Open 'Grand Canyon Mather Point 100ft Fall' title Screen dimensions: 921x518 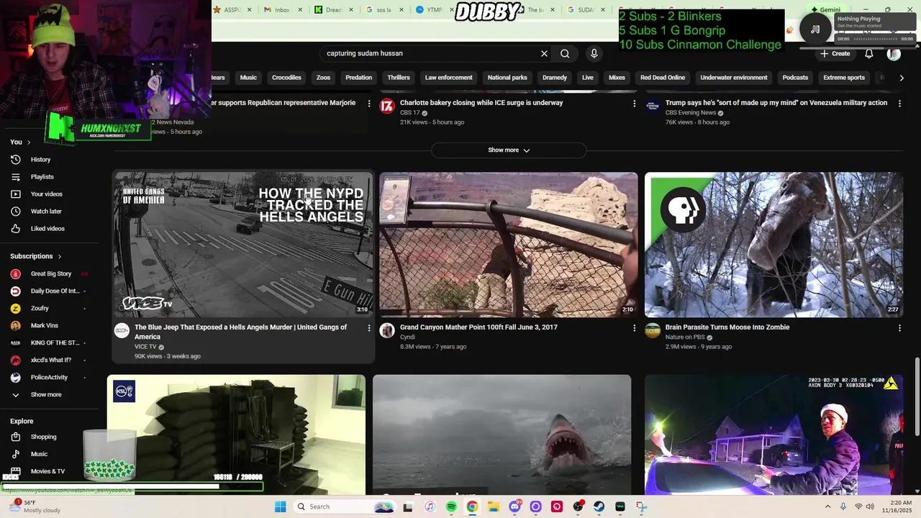[478, 327]
